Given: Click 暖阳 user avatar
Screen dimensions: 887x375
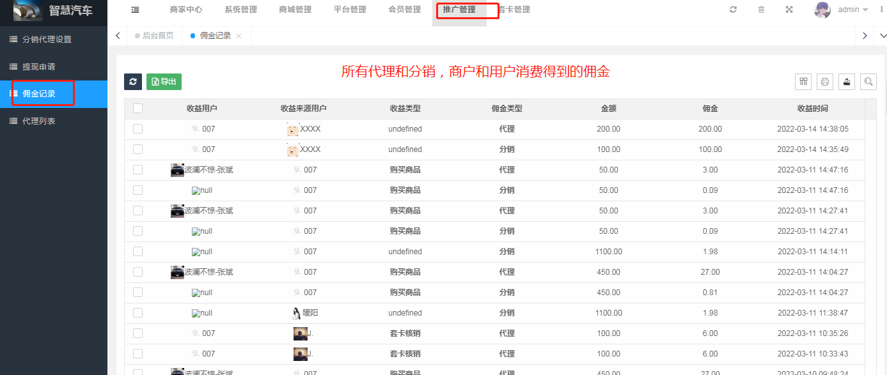Looking at the screenshot, I should (297, 313).
